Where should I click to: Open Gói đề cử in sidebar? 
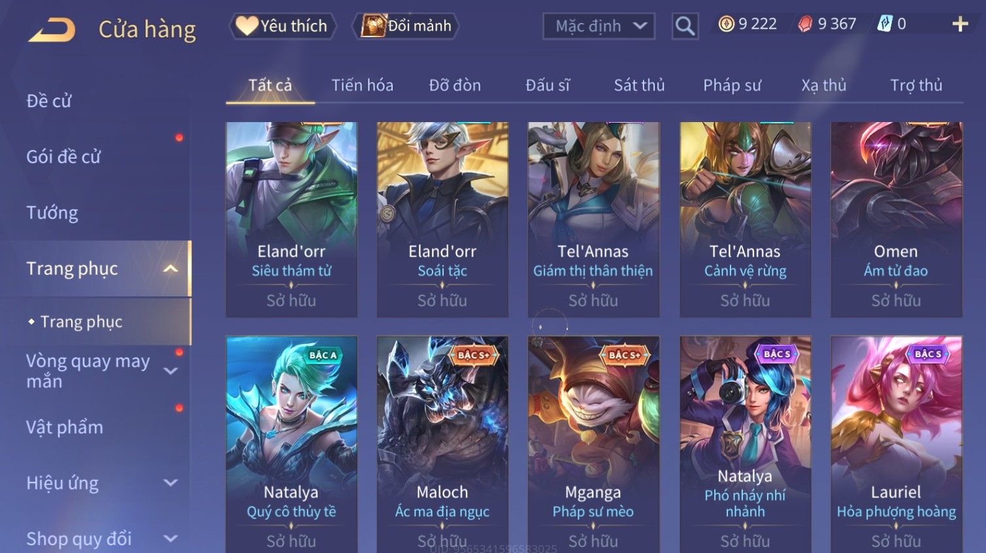63,157
